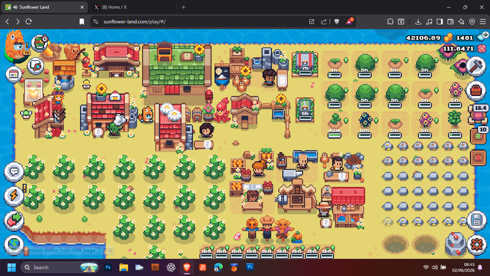
Task: Open page in external window icon
Action: tap(312, 21)
